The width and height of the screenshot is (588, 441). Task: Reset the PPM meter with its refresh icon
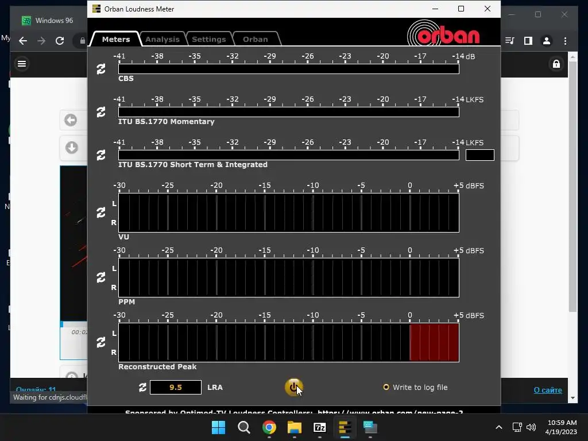tap(101, 277)
